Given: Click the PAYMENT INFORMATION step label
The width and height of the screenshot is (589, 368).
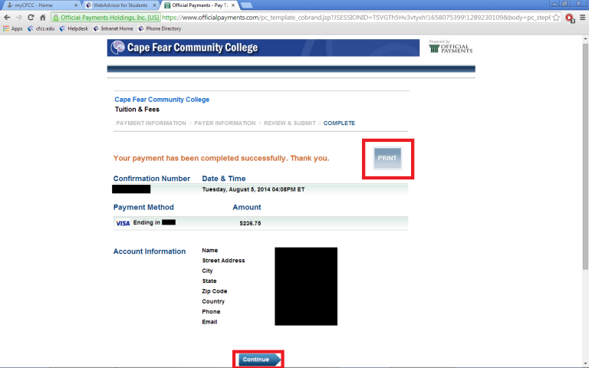Looking at the screenshot, I should coord(151,123).
